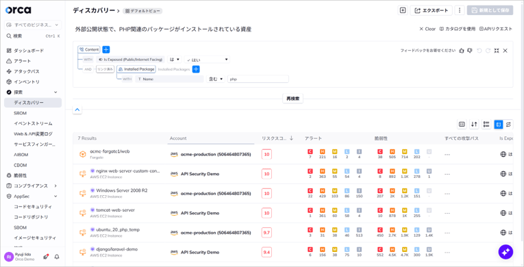Give thumbs-up feedback on the query
This screenshot has height=267, width=524.
point(462,51)
